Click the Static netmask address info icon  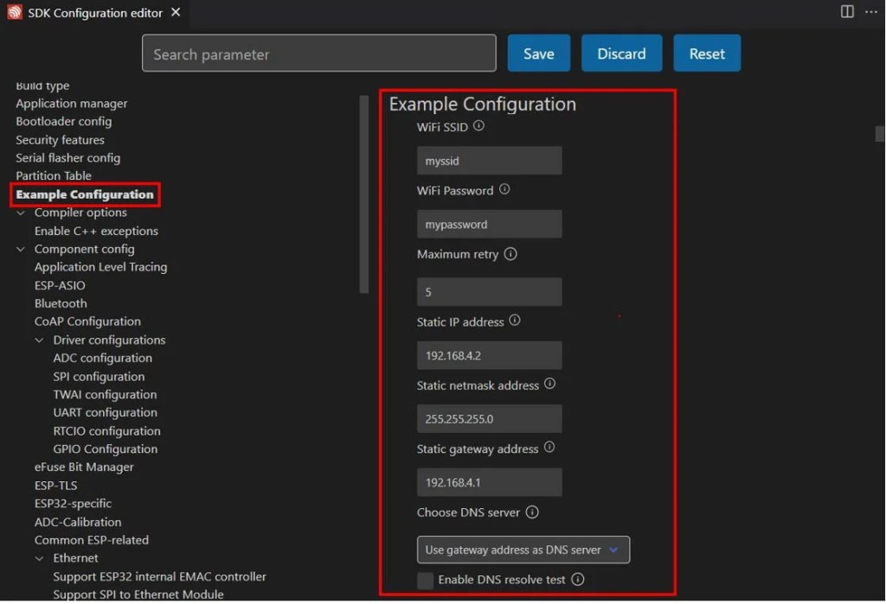pos(549,385)
